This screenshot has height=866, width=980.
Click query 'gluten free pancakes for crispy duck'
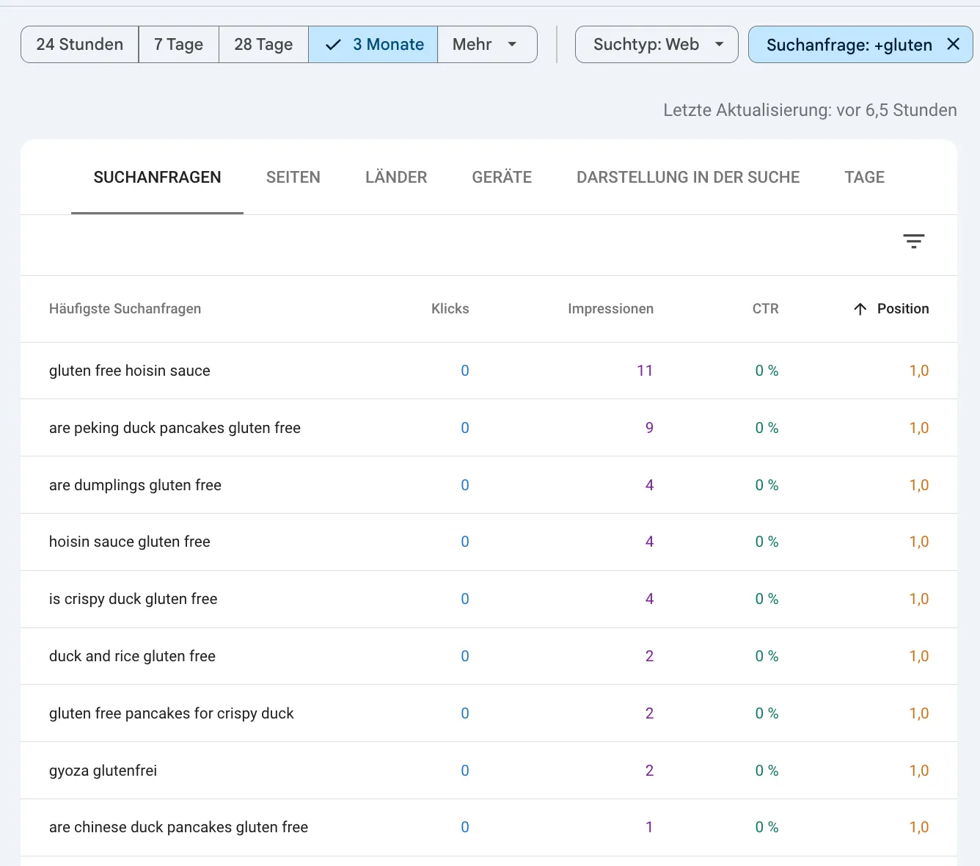(x=171, y=713)
